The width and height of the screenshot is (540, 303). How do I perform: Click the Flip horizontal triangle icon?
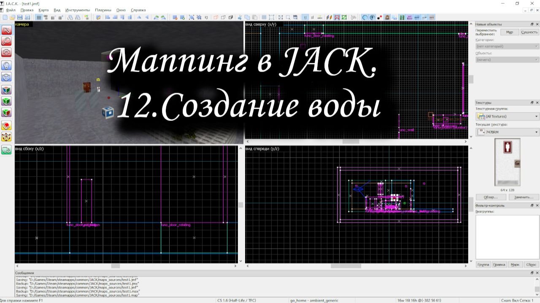(x=139, y=17)
